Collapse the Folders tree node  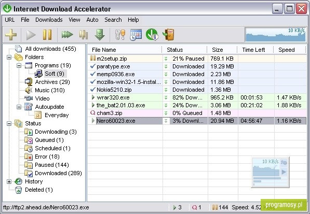point(9,57)
